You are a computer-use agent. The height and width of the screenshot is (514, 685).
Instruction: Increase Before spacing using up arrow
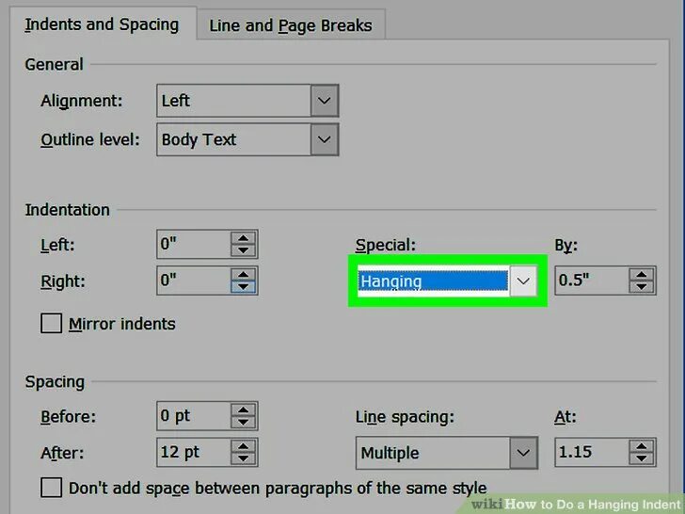244,410
